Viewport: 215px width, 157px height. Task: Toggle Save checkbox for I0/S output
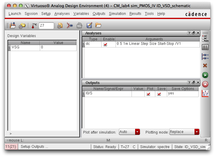pos(159,94)
